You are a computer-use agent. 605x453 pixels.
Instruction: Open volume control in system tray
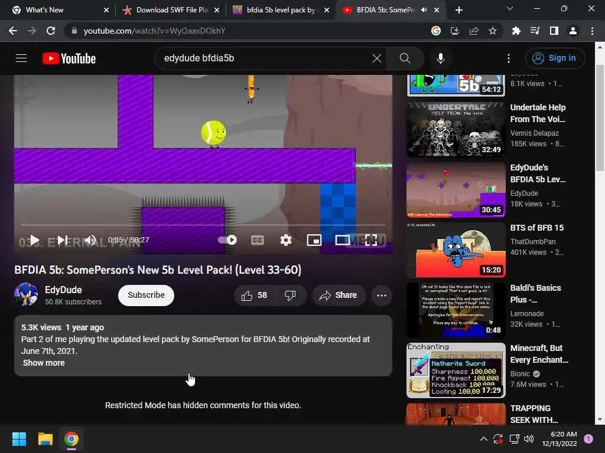click(529, 439)
